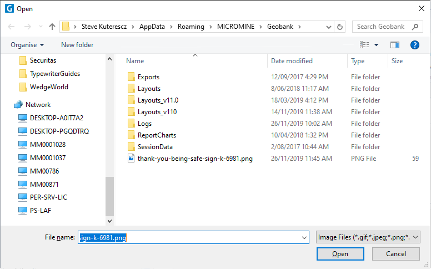431x270 pixels.
Task: Select the Logs folder
Action: point(139,124)
